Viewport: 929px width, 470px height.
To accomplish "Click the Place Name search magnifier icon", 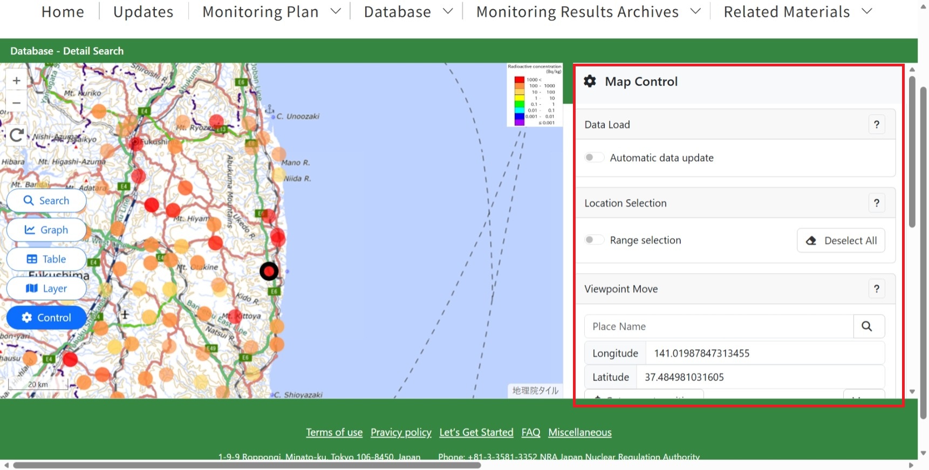I will tap(867, 326).
